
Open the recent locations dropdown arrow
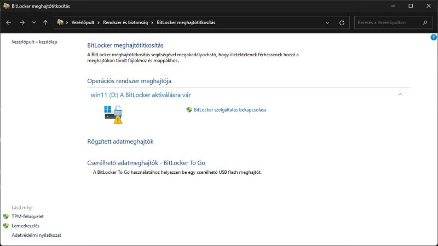coord(34,22)
